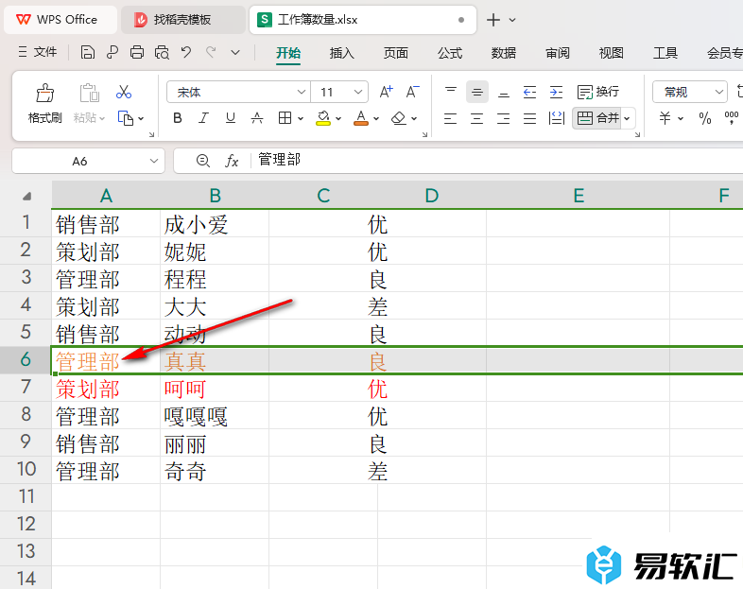Click the Redo arrow
This screenshot has width=743, height=589.
coord(211,52)
